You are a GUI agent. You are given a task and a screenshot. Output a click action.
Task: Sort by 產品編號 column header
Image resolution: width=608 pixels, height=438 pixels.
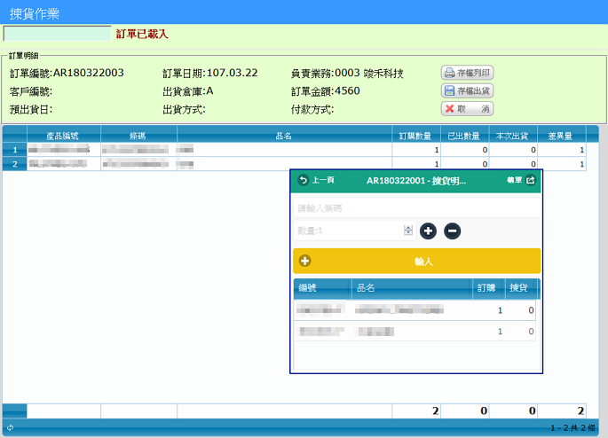[x=63, y=137]
